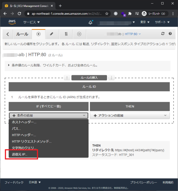
Task: Open HTTP:80 listener dropdown
Action: click(133, 34)
